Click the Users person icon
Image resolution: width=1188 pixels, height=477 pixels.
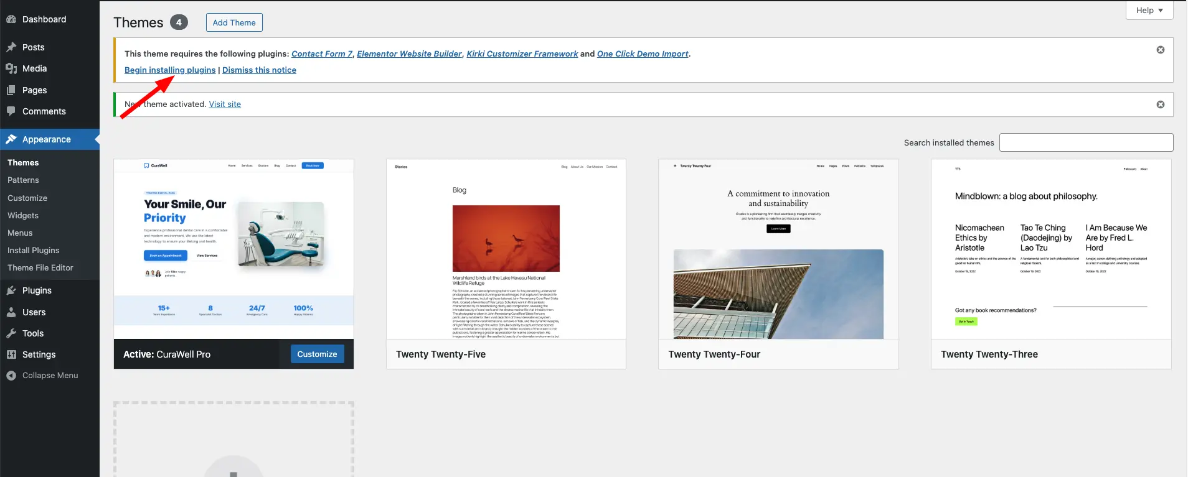[x=11, y=312]
